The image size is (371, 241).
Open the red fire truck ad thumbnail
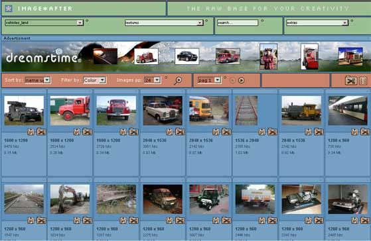[x=228, y=56]
